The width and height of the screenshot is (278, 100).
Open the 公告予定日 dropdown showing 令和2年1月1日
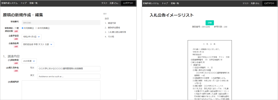coord(32,37)
